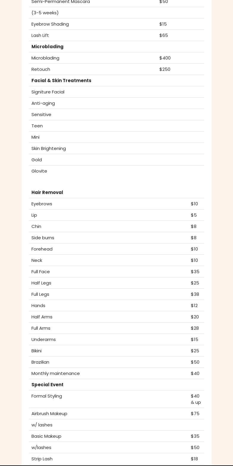Viewport: 233px width, 466px height.
Task: Click the Microblading section heading
Action: (47, 47)
